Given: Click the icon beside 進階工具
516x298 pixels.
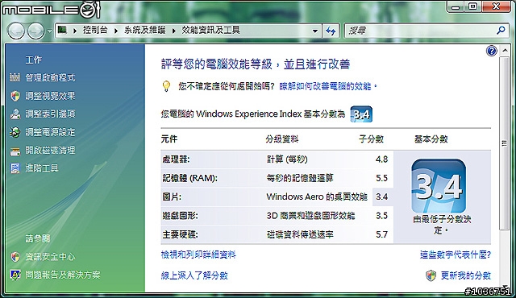Looking at the screenshot, I should 15,168.
